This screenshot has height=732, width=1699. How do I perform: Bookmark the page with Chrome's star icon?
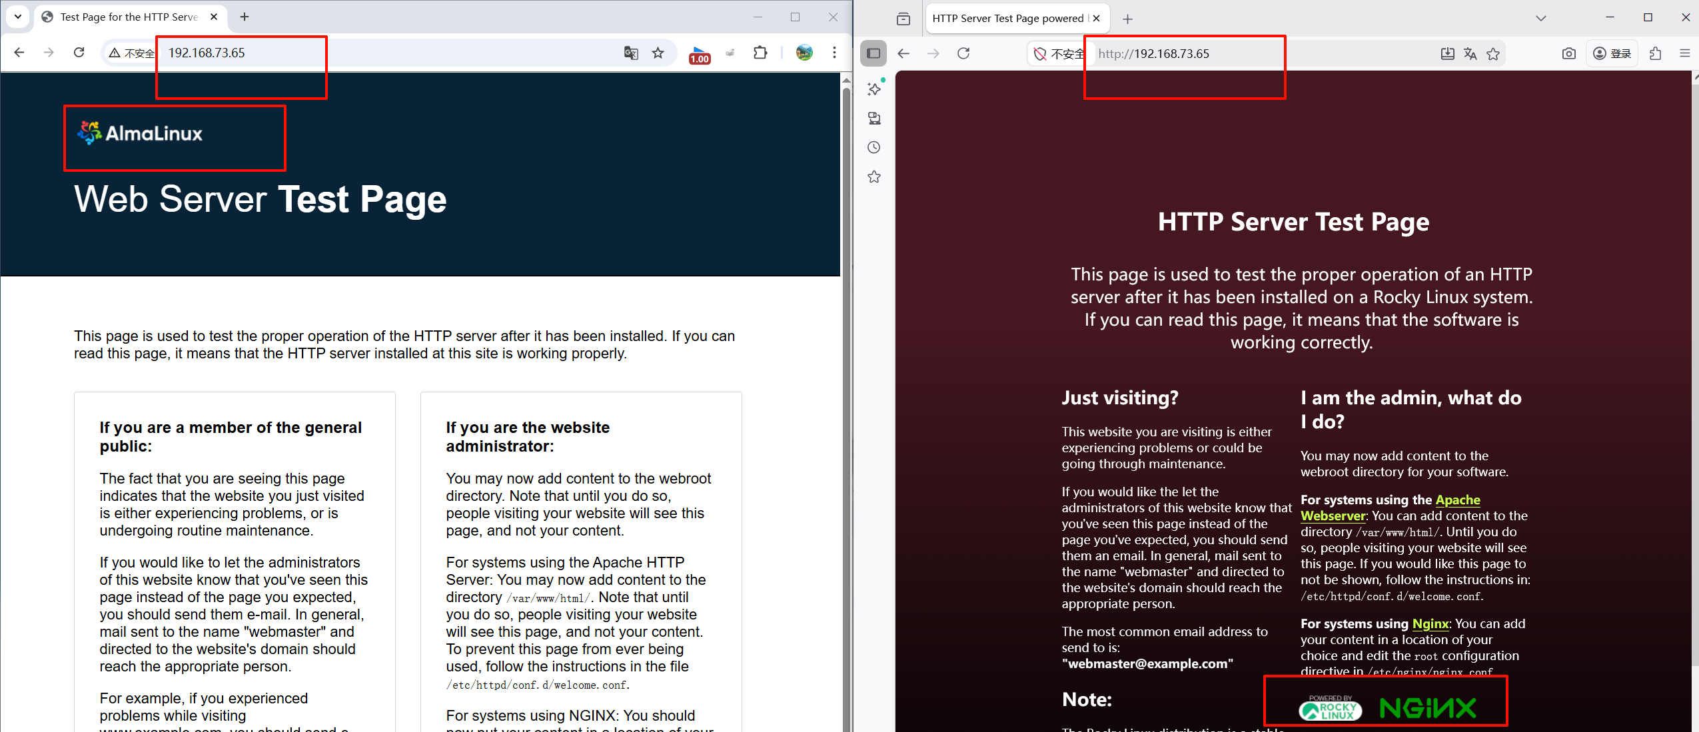tap(658, 53)
